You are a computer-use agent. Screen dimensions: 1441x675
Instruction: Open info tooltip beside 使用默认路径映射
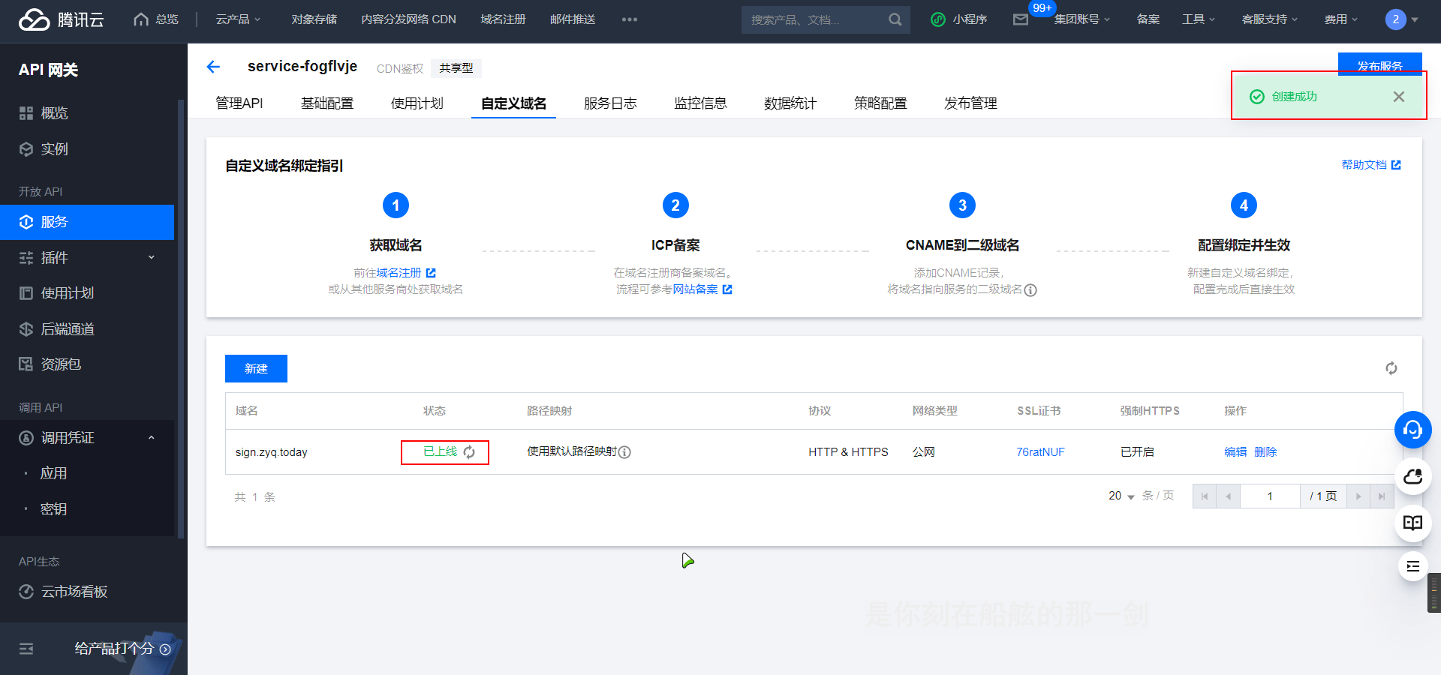click(x=625, y=452)
